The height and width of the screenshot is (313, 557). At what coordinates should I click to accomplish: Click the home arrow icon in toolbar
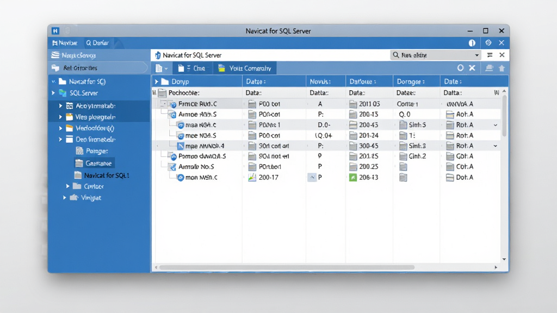click(x=502, y=68)
